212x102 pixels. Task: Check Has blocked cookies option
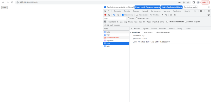coord(167,22)
